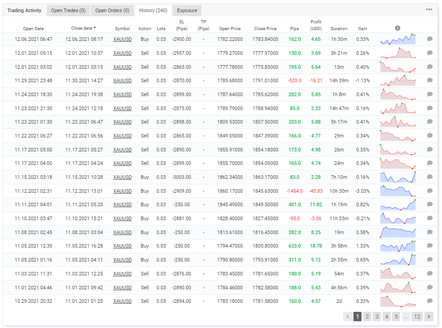This screenshot has width=442, height=328.
Task: Select page 5 pagination button
Action: coord(396,316)
